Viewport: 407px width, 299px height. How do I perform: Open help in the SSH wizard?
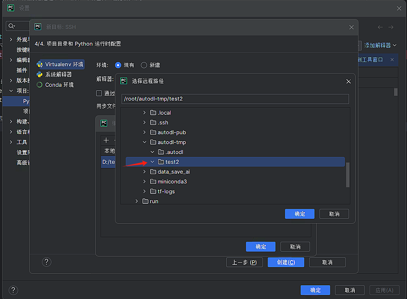tap(47, 262)
